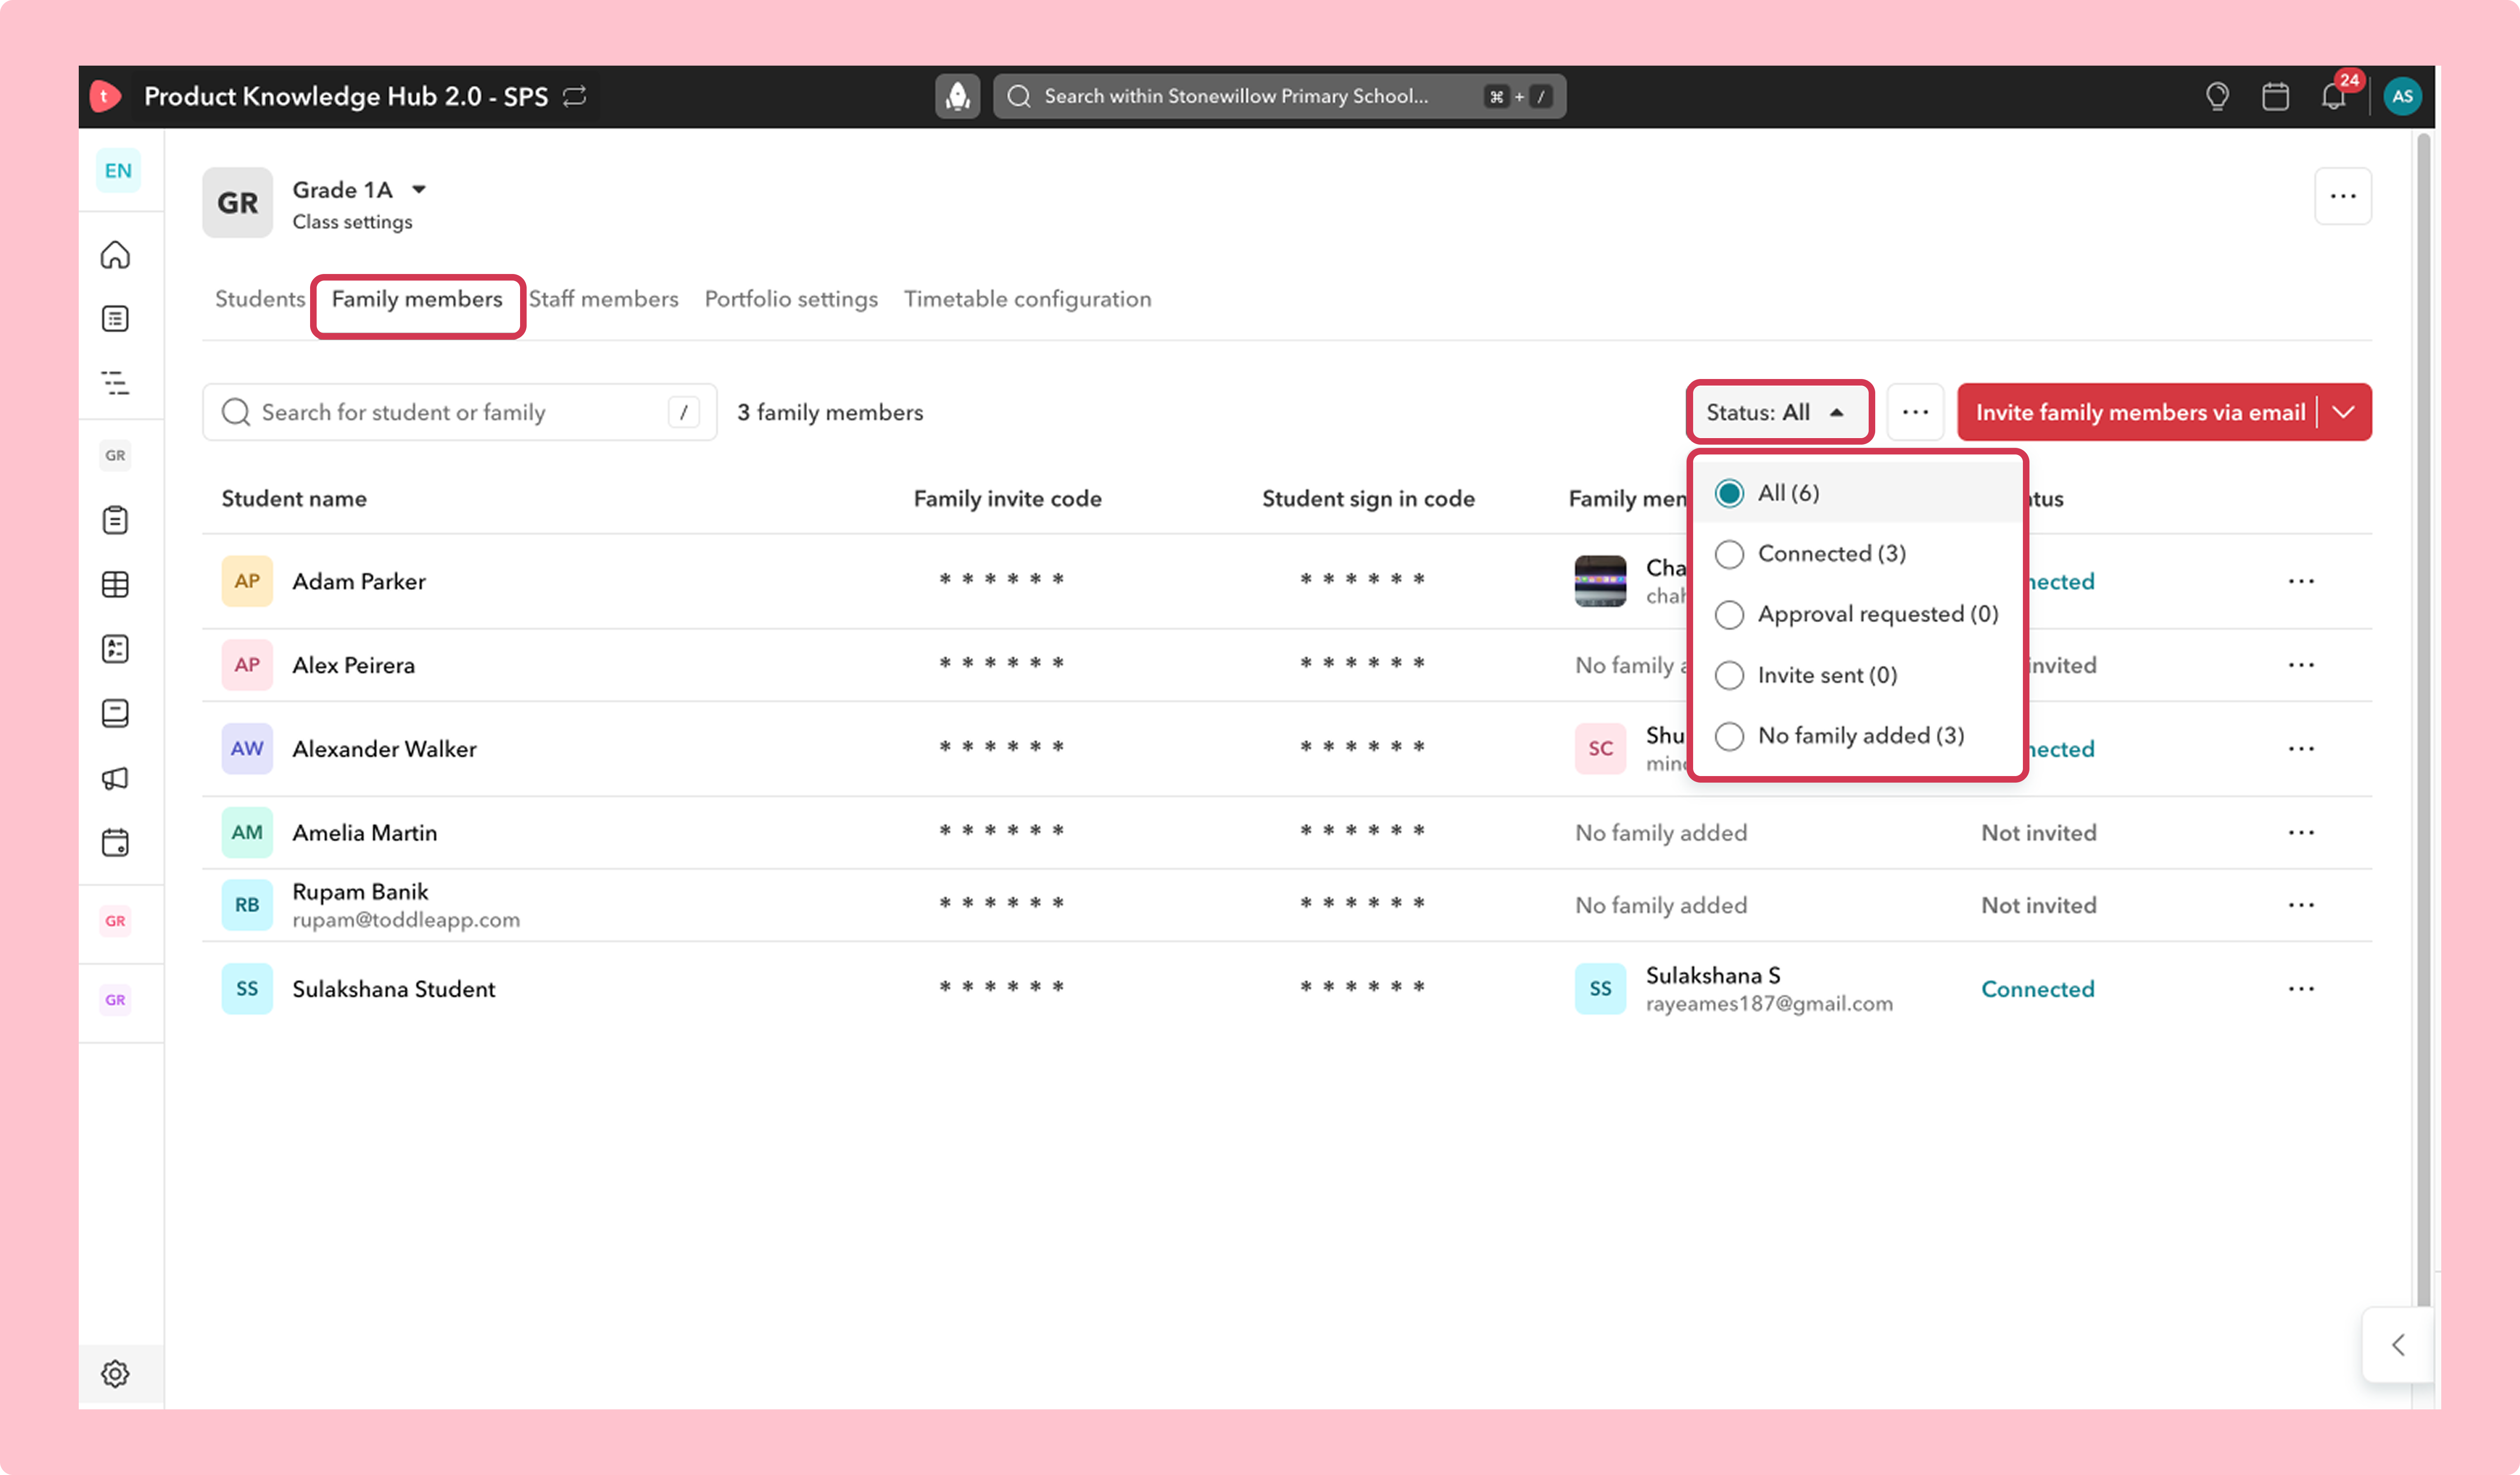Click the Rupam Banik student name
2520x1475 pixels.
tap(360, 892)
